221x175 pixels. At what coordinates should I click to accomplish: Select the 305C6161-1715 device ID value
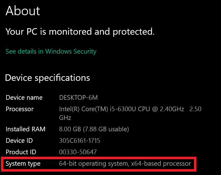point(80,141)
